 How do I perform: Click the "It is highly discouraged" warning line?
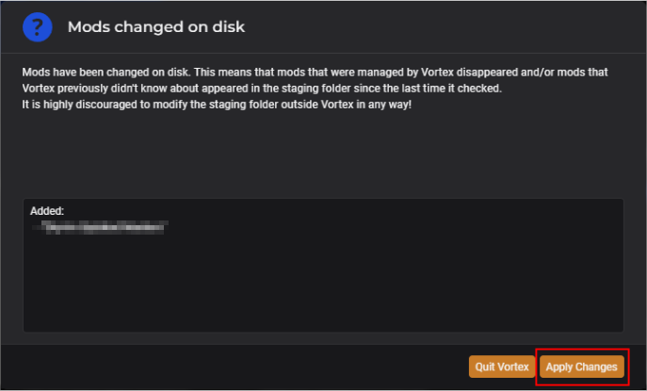[217, 105]
